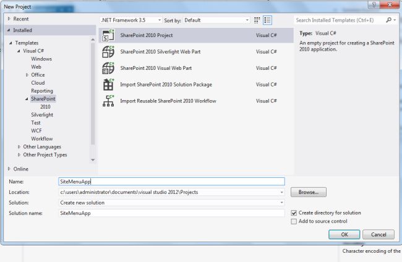Switch to medium icons list view
Screen dimensions: 402x262
pyautogui.click(x=267, y=20)
